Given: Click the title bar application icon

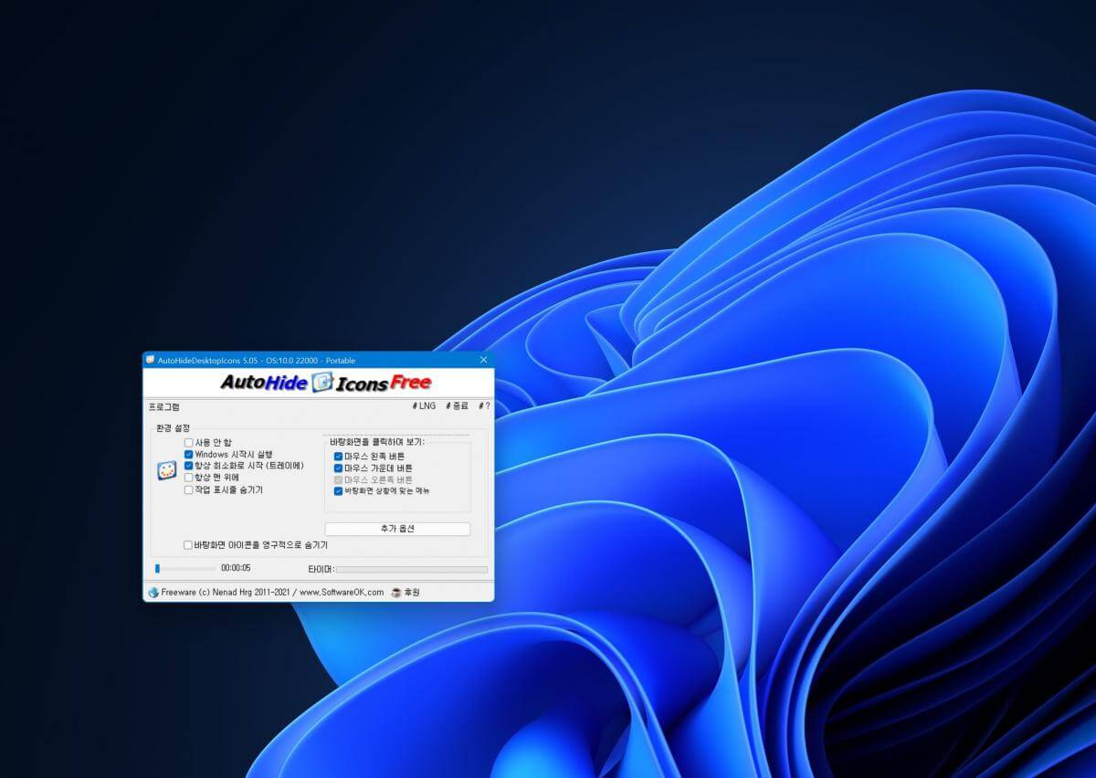Looking at the screenshot, I should point(151,360).
